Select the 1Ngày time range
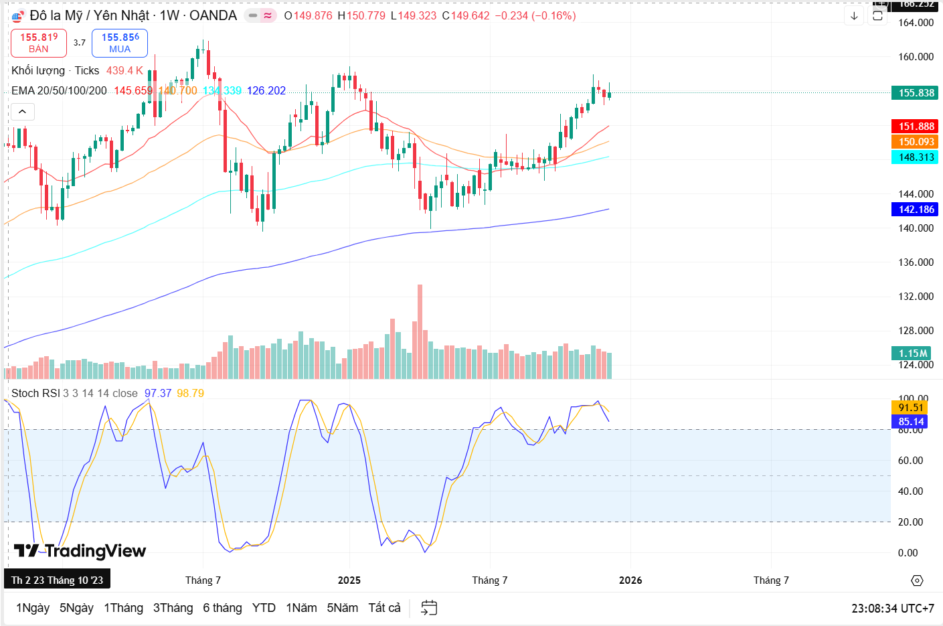The height and width of the screenshot is (626, 943). (x=33, y=608)
